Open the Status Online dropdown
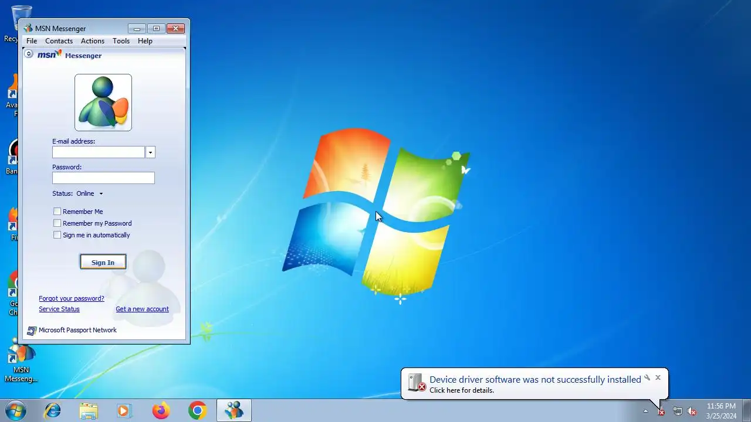Viewport: 751px width, 422px height. point(90,193)
